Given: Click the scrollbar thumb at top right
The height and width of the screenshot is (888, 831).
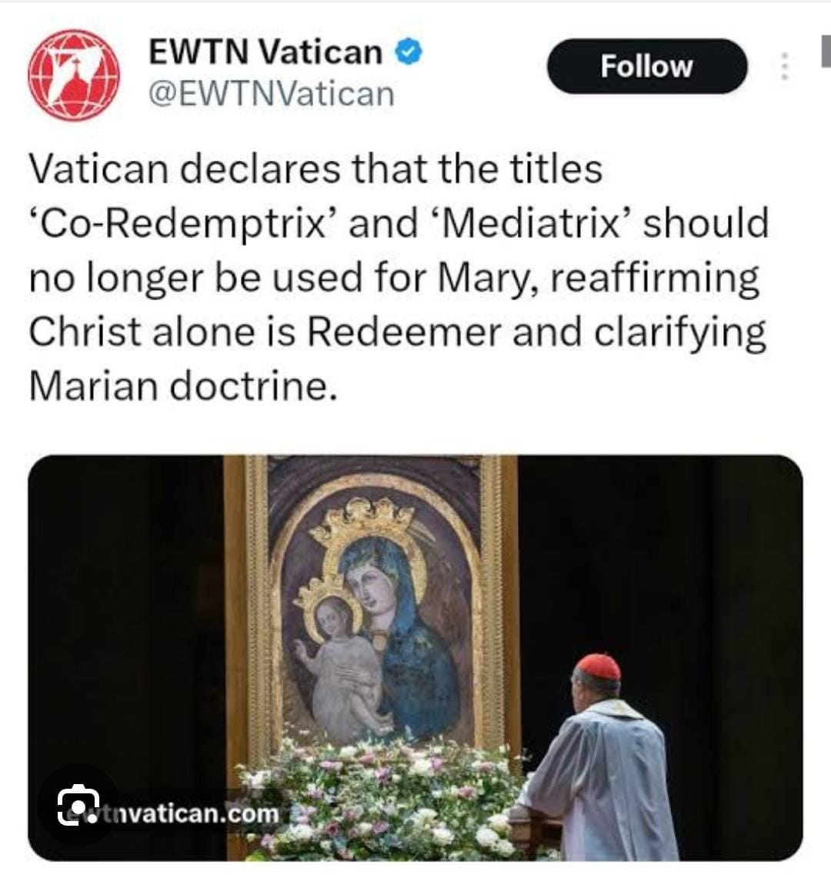Looking at the screenshot, I should point(826,51).
